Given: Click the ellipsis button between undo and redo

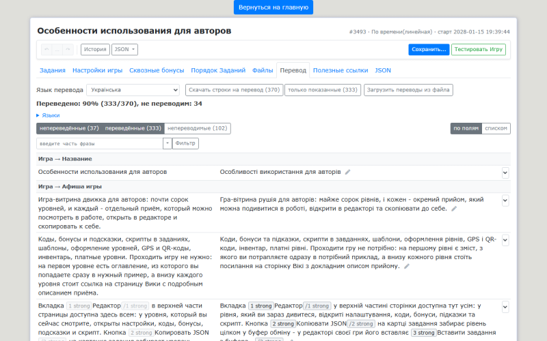Looking at the screenshot, I should (57, 49).
